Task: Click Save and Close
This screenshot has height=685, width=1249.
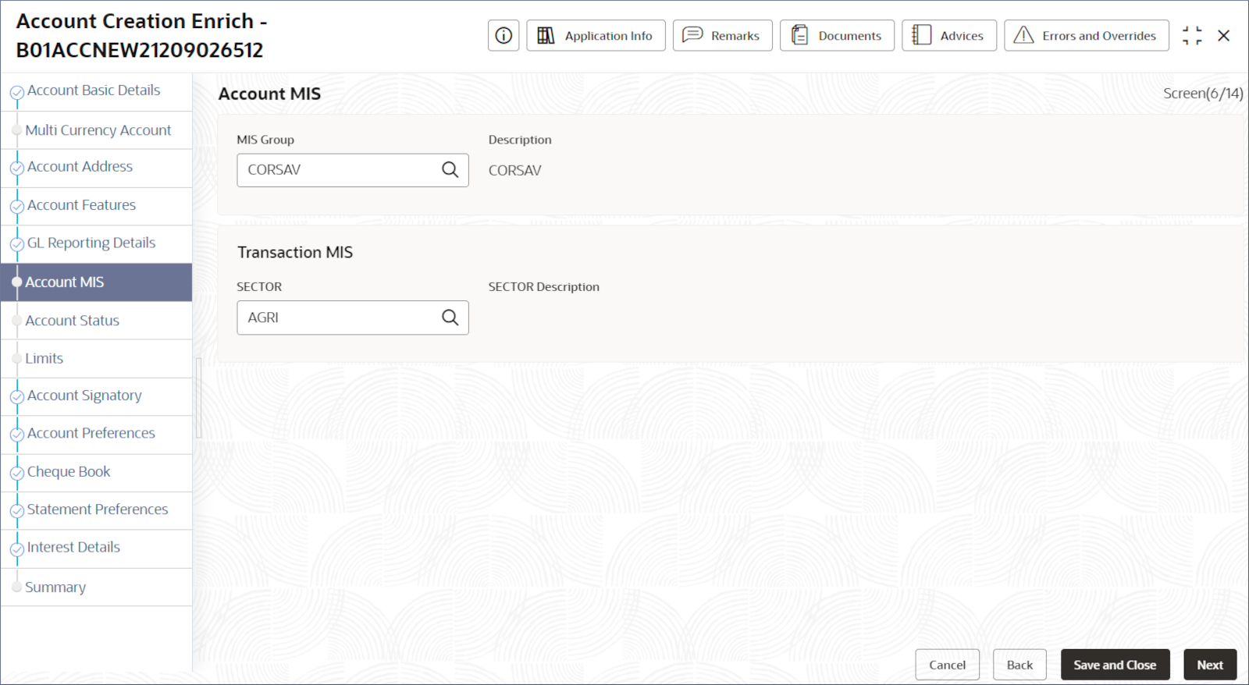Action: tap(1115, 665)
